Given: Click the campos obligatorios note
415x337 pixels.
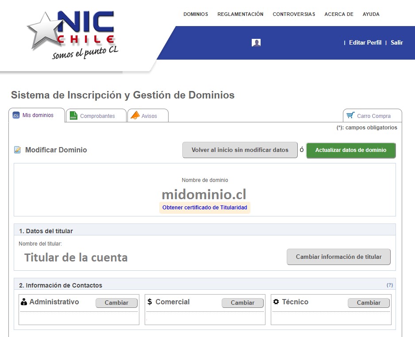Looking at the screenshot, I should tap(367, 128).
